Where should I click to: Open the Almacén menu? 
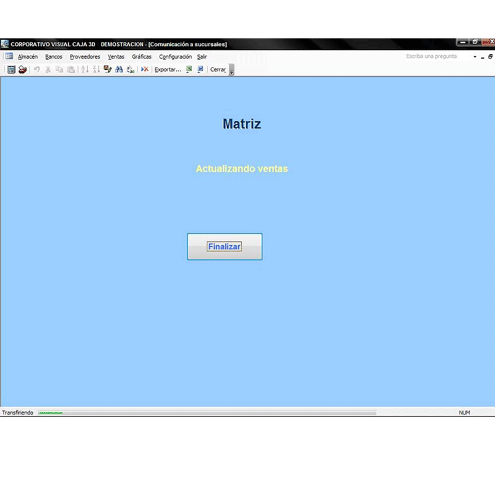28,56
